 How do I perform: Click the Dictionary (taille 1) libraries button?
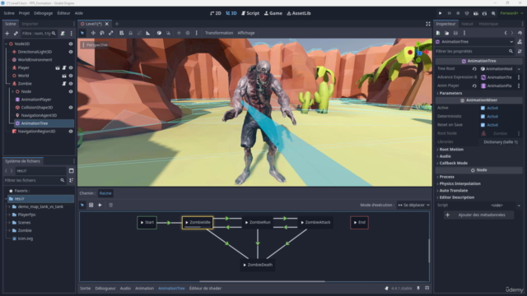501,142
